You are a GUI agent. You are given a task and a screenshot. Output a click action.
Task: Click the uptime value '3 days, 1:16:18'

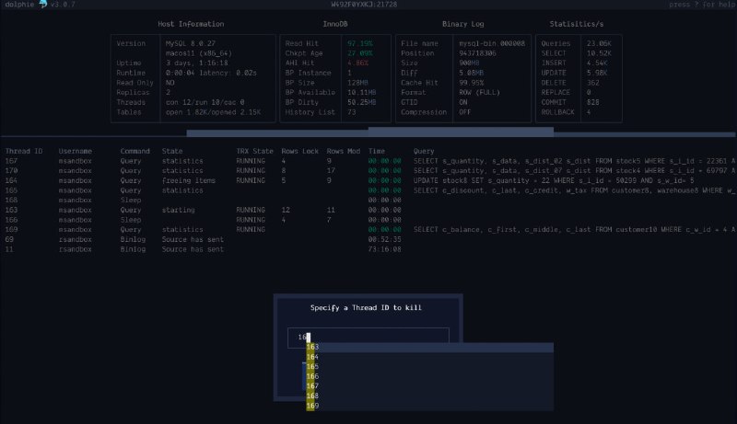(196, 63)
